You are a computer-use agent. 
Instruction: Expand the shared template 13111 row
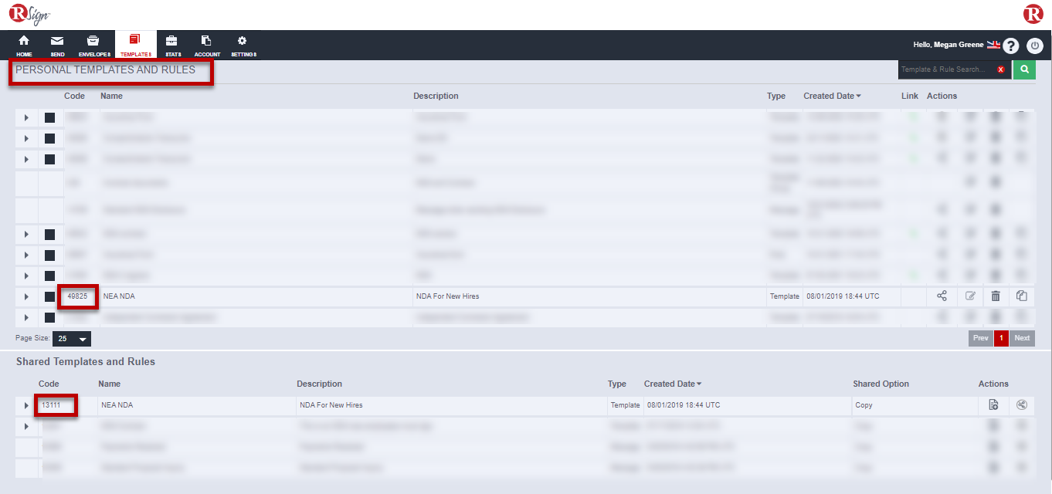click(x=26, y=405)
